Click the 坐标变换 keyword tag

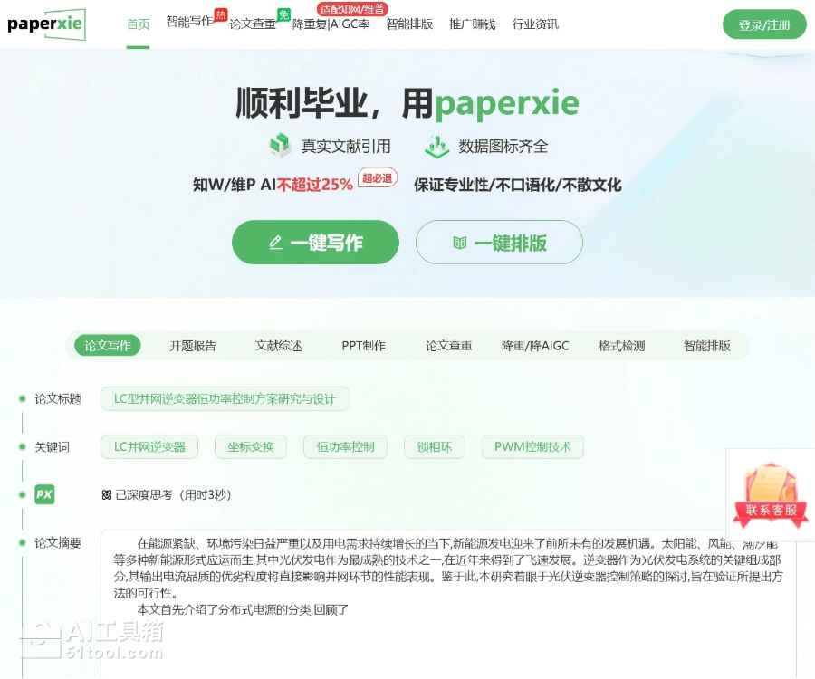pyautogui.click(x=251, y=446)
